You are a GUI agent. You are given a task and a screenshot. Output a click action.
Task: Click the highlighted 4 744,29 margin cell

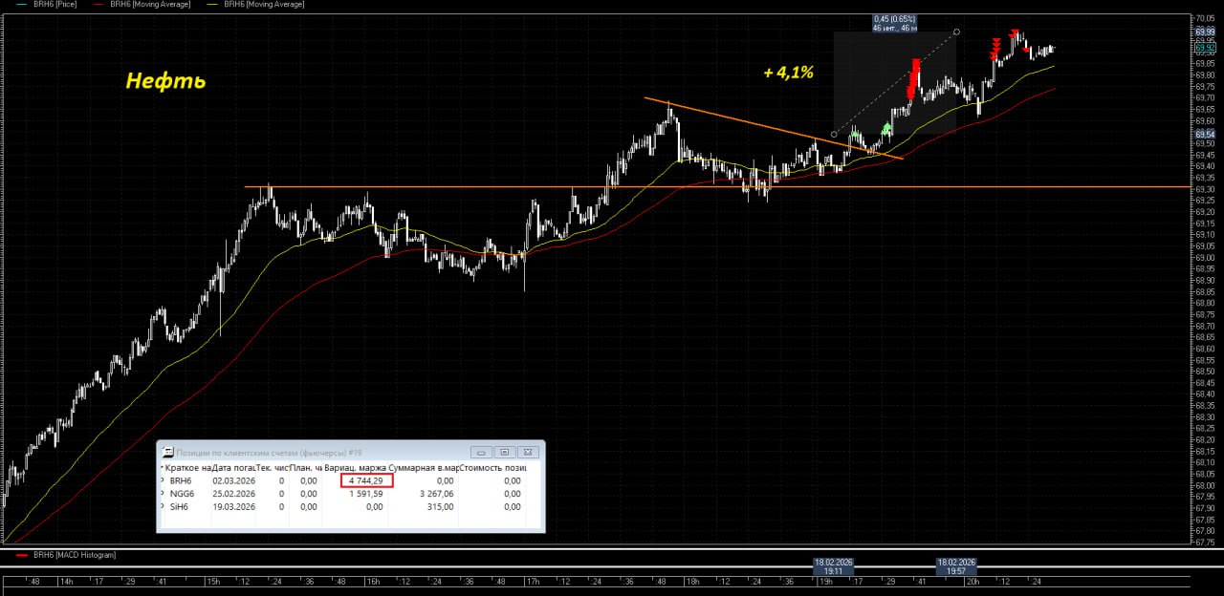[x=365, y=480]
